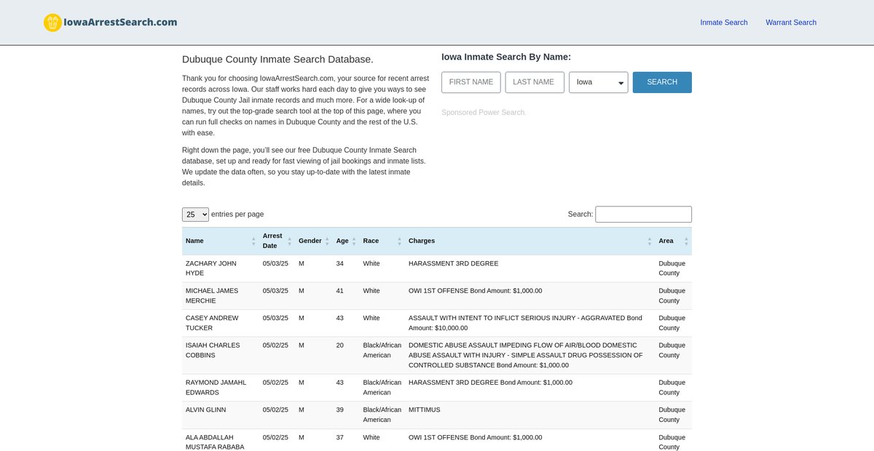
Task: Expand the entries per page selector
Action: tap(195, 215)
